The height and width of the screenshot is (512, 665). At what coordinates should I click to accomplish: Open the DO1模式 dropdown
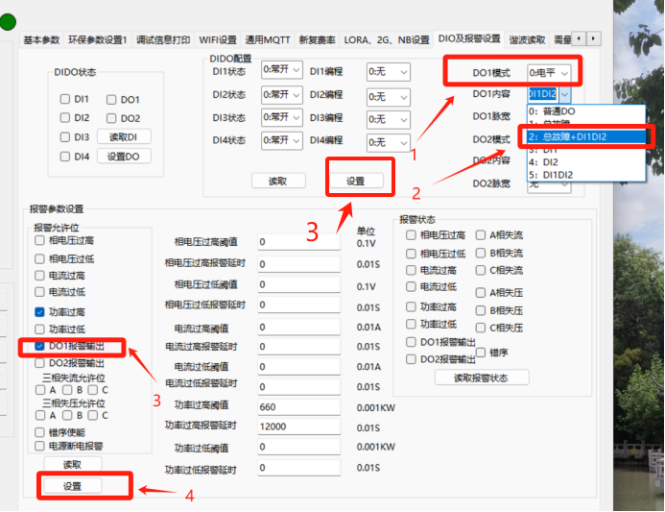pos(550,73)
